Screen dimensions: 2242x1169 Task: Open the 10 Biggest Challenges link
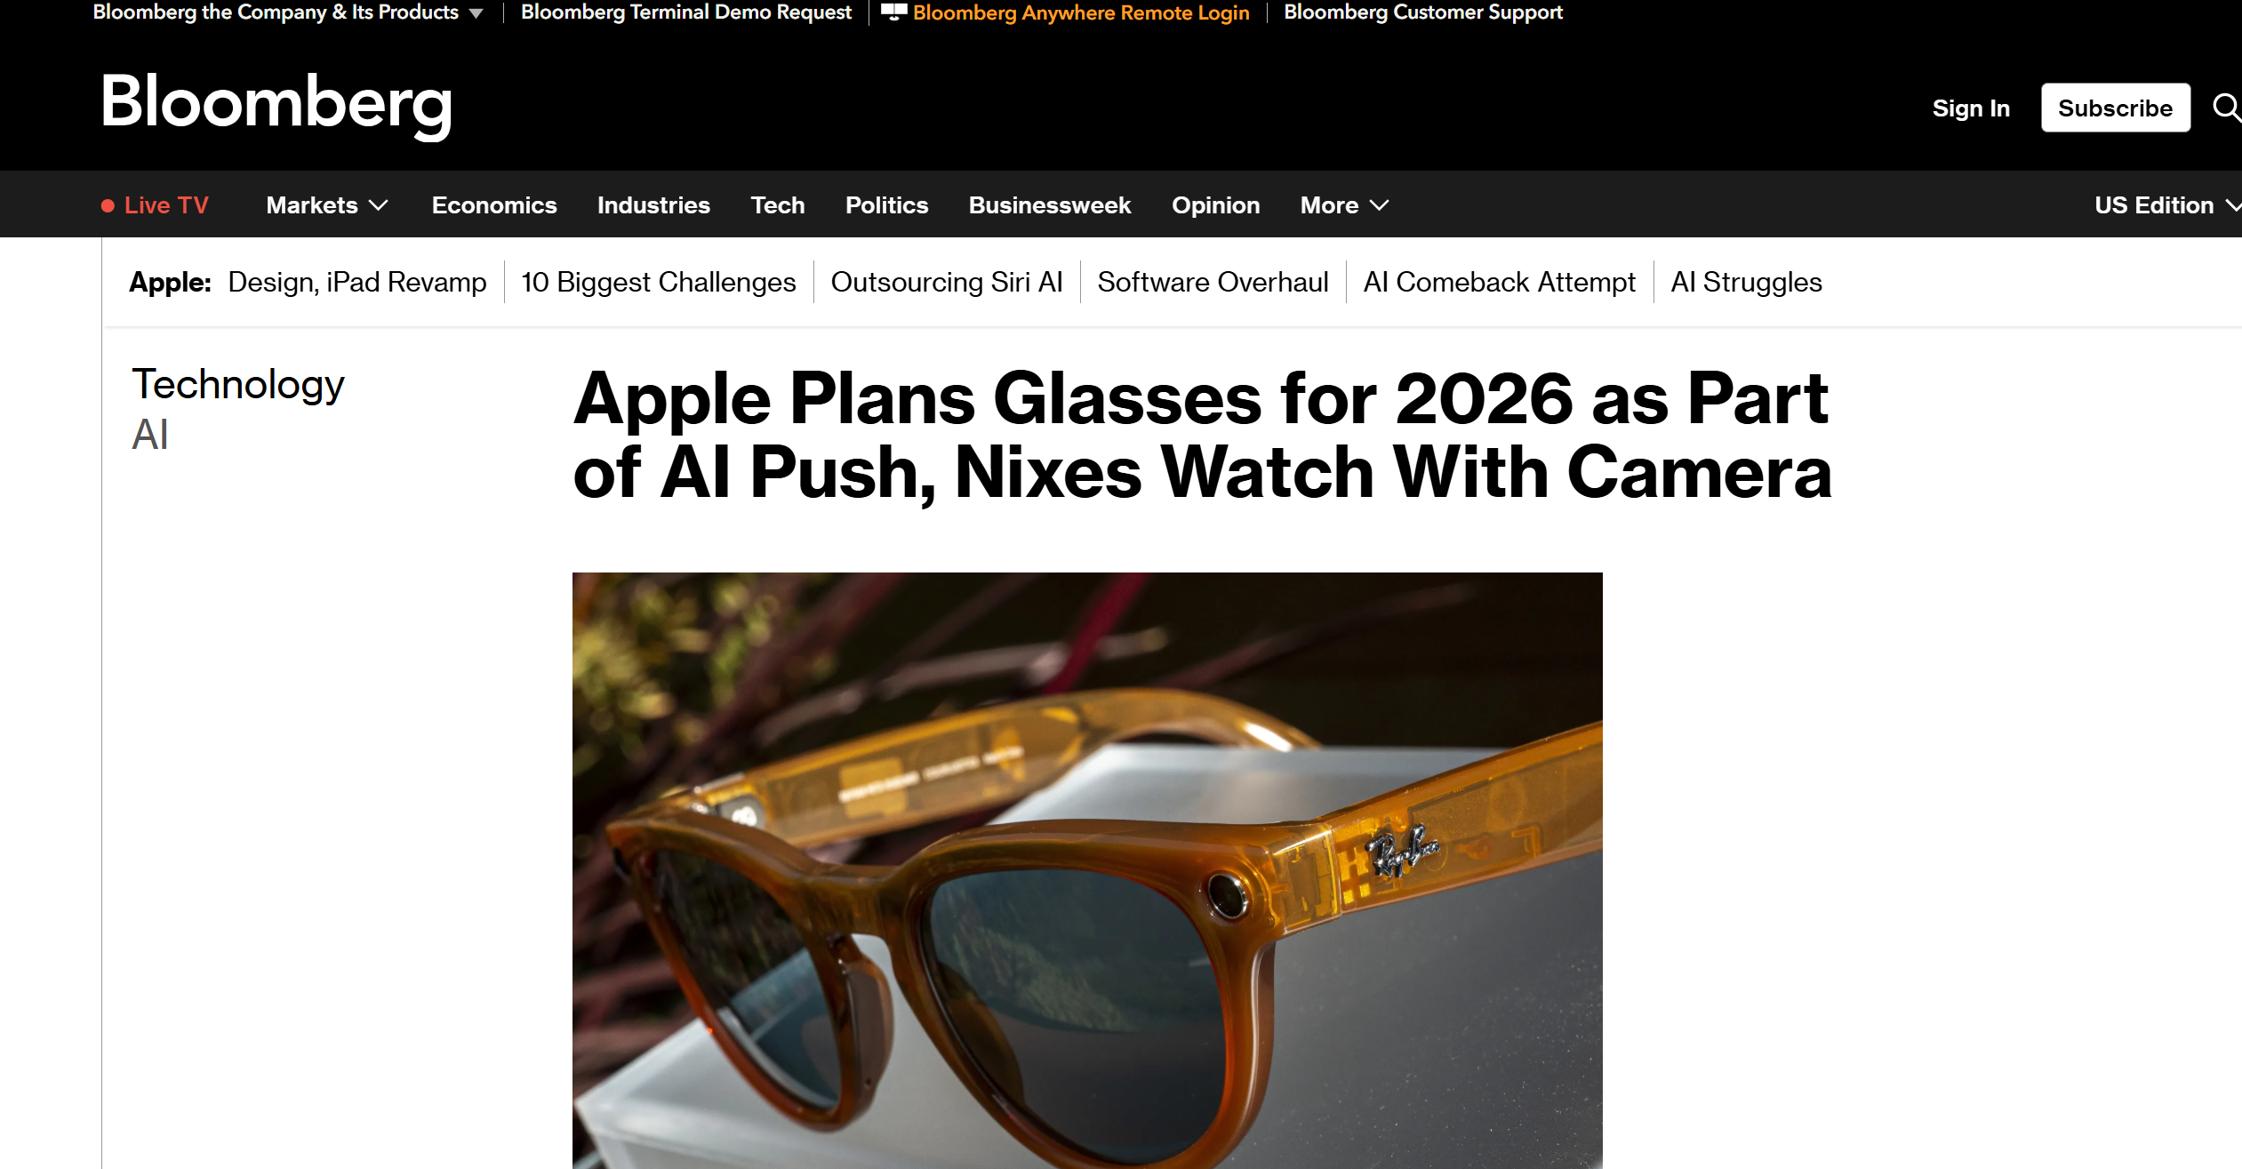coord(659,282)
